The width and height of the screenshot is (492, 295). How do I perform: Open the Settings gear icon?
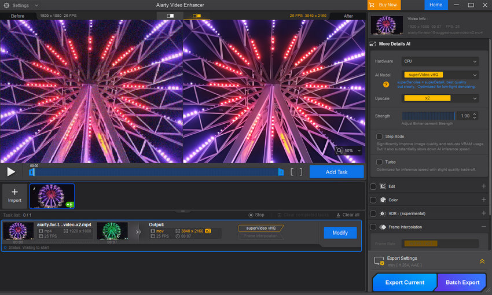(6, 5)
